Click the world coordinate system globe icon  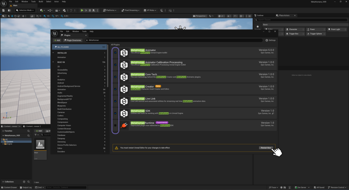point(23,16)
